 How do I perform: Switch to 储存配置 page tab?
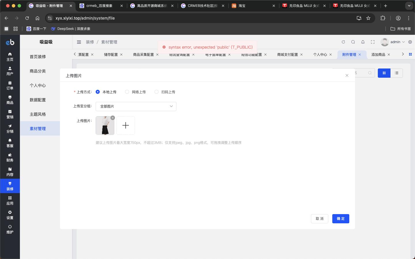[x=111, y=55]
